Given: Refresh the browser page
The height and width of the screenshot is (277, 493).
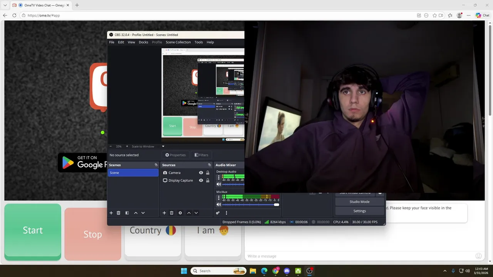Looking at the screenshot, I should point(14,15).
